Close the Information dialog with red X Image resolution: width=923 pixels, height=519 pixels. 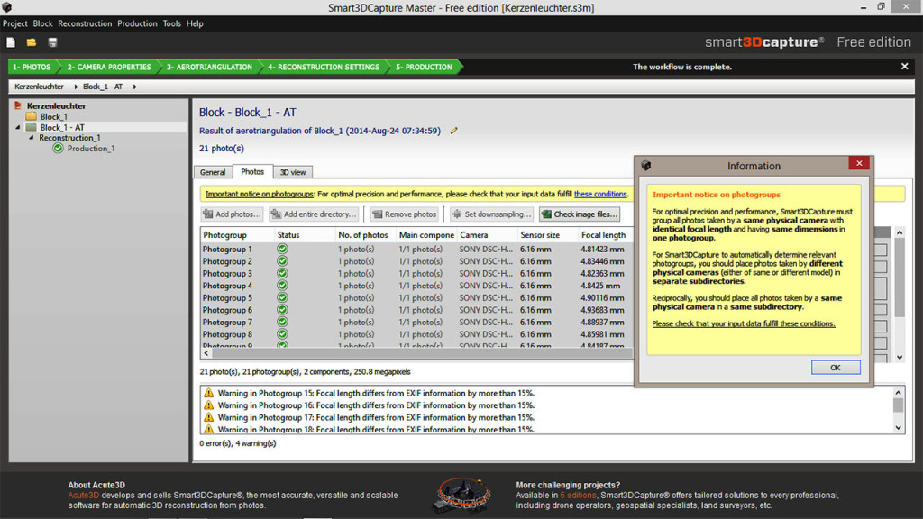point(859,163)
